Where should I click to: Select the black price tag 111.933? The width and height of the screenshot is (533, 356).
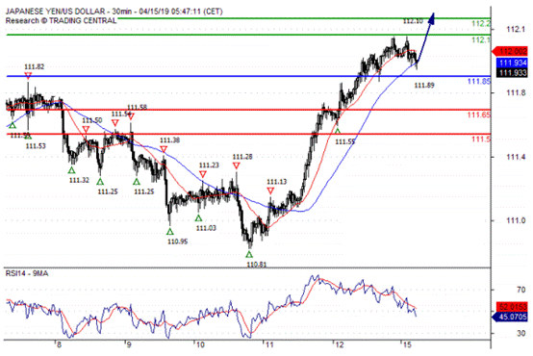[x=513, y=72]
